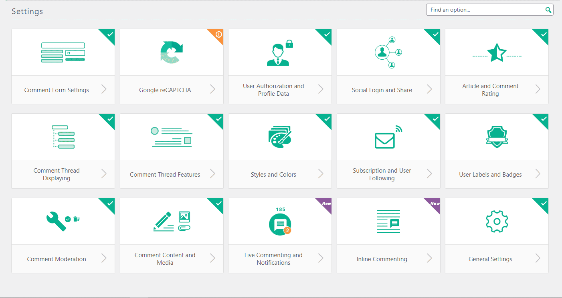The width and height of the screenshot is (562, 298).
Task: Click the Styles and Colors palette icon
Action: click(280, 137)
